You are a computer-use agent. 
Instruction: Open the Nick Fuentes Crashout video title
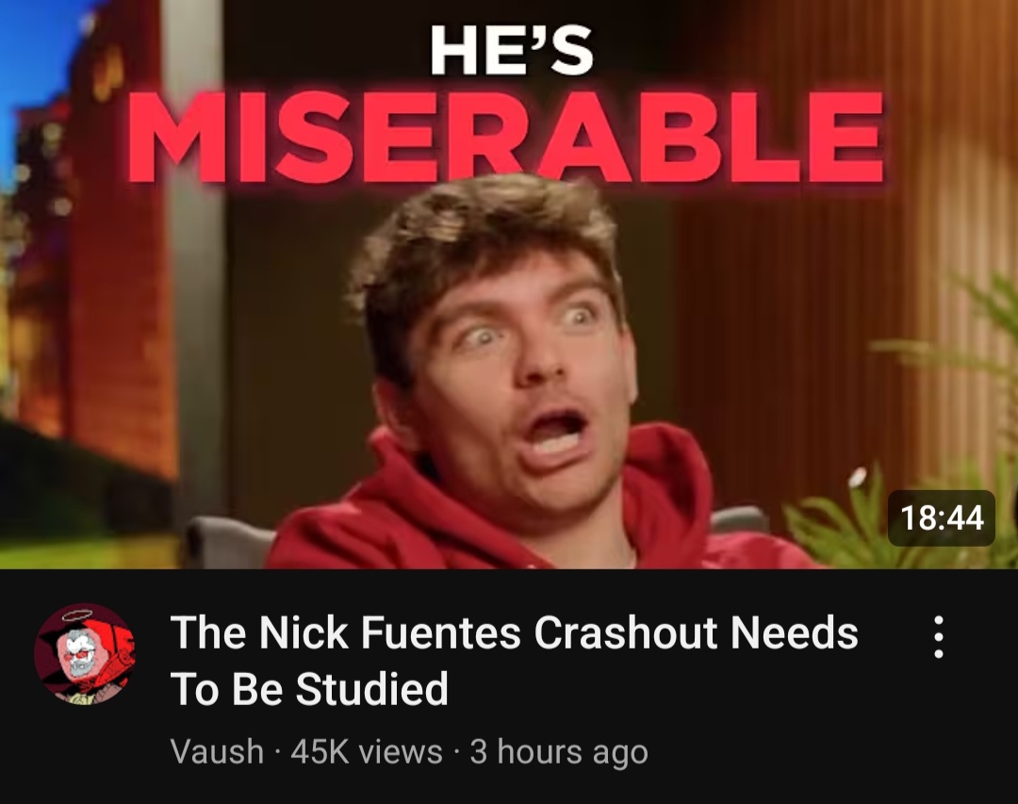[x=514, y=661]
